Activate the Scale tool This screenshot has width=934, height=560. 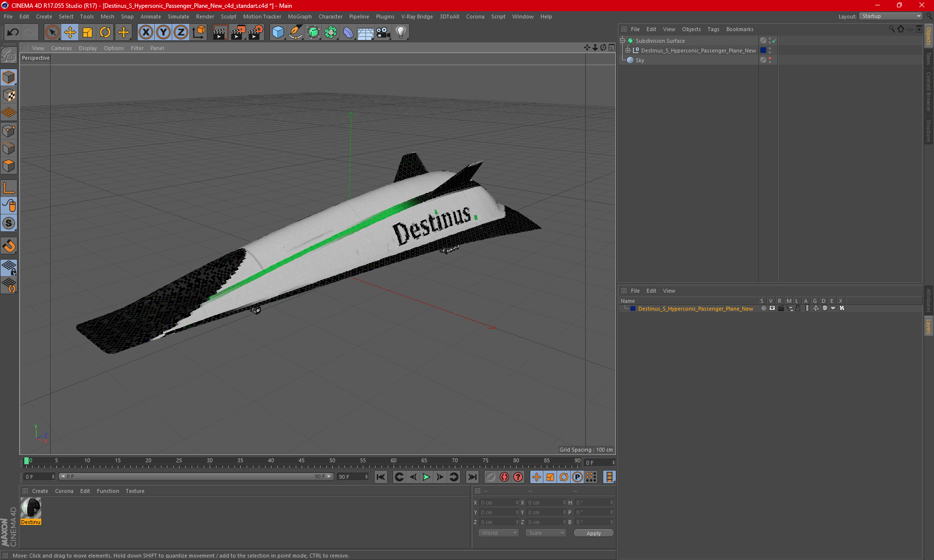88,33
